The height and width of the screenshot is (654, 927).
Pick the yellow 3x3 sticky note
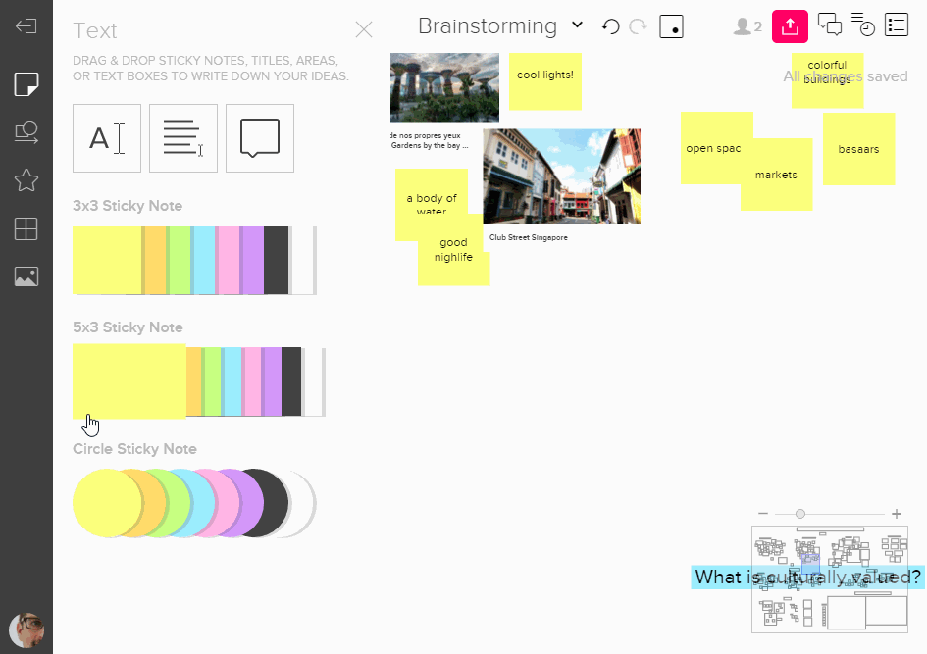coord(106,260)
